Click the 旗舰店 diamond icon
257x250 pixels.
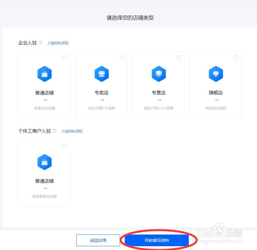pos(216,74)
